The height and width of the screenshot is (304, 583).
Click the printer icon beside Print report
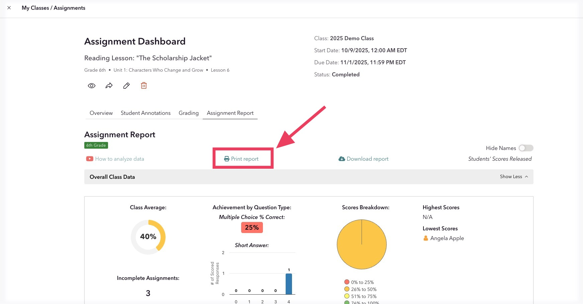227,159
